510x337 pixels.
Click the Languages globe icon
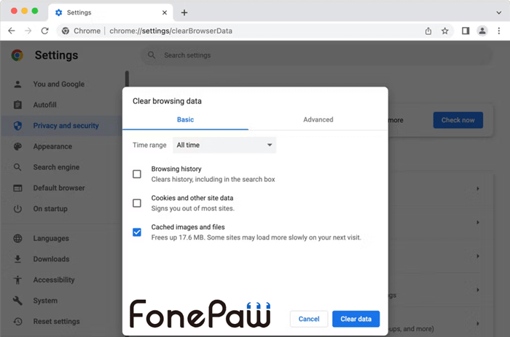17,239
